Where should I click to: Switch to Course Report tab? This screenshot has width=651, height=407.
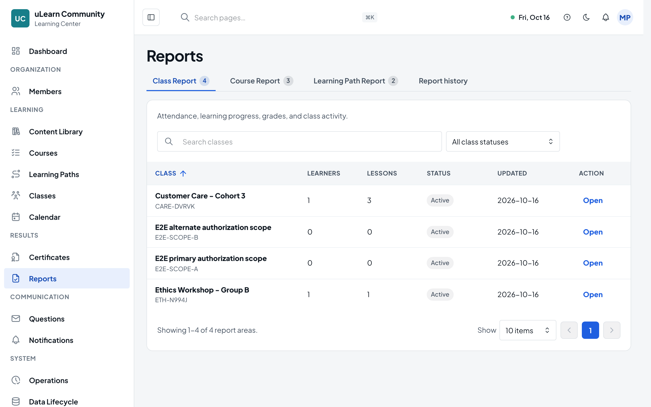pyautogui.click(x=261, y=81)
